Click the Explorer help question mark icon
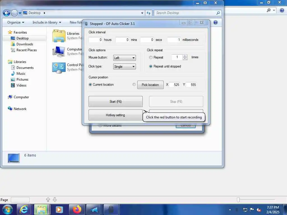The width and height of the screenshot is (287, 215). (216, 22)
